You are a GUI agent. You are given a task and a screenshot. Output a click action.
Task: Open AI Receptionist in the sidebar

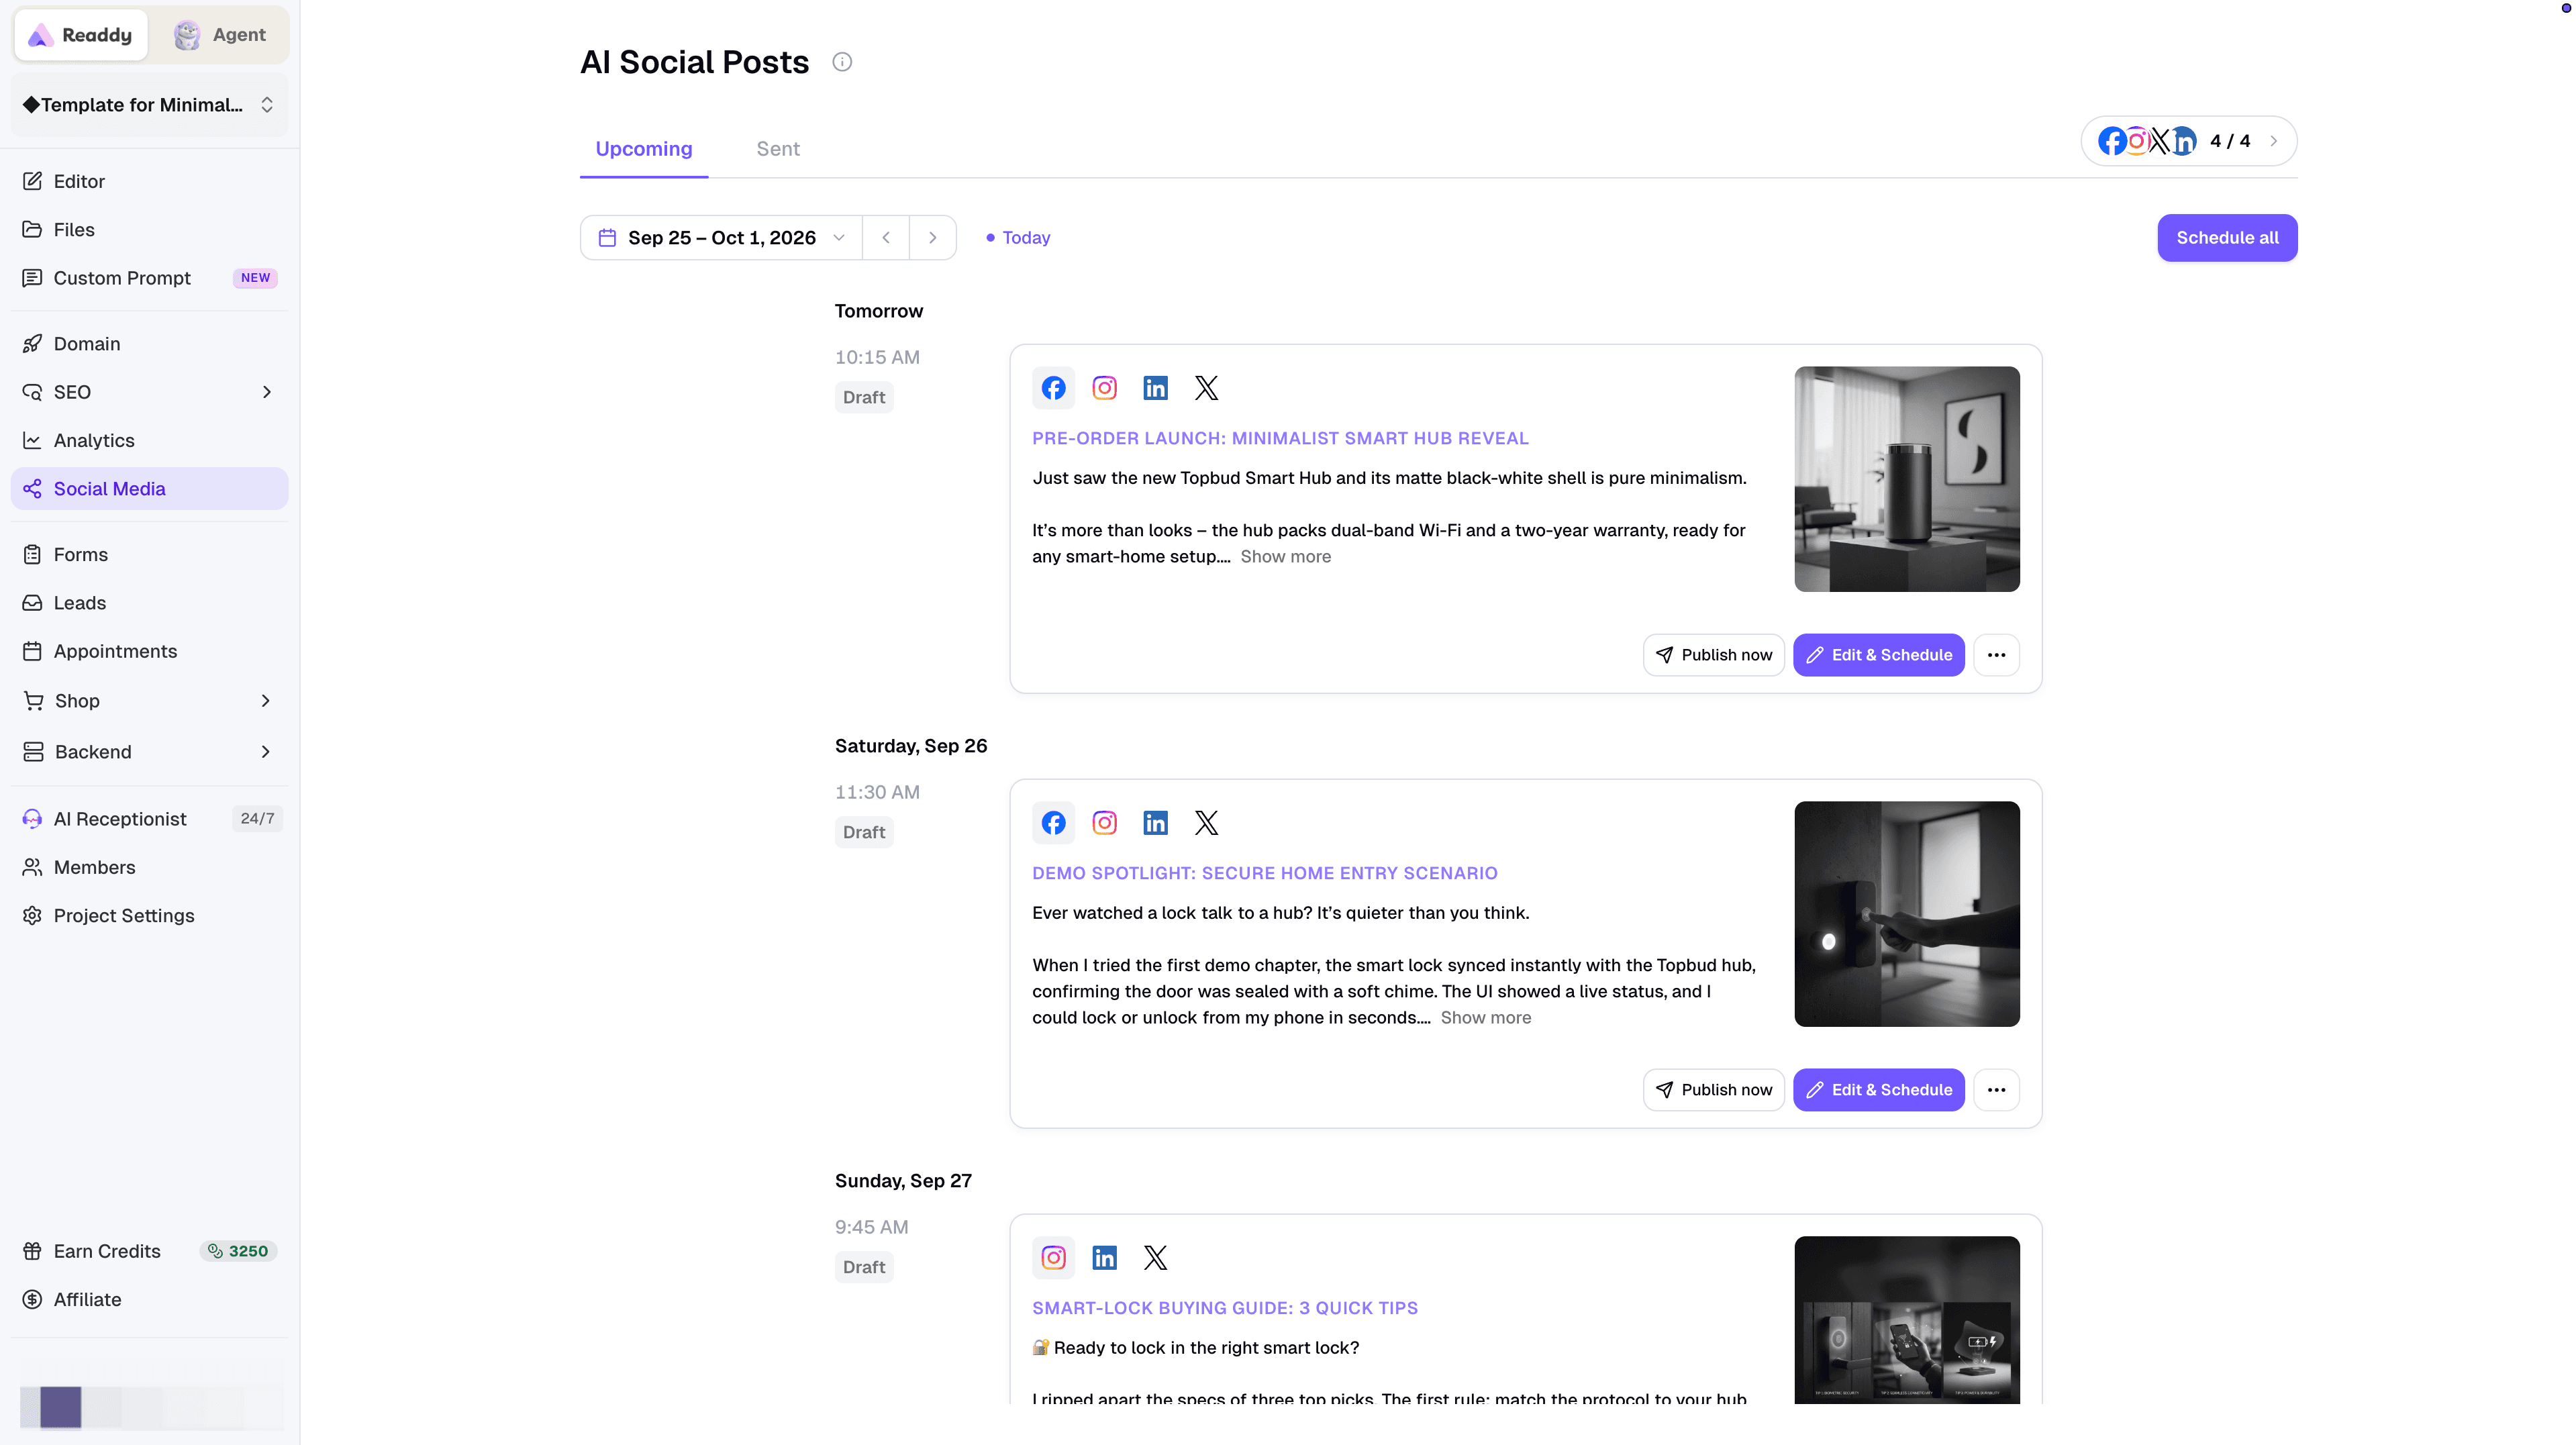[x=149, y=819]
